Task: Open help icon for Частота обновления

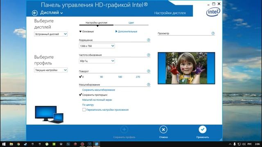Action: [x=148, y=55]
